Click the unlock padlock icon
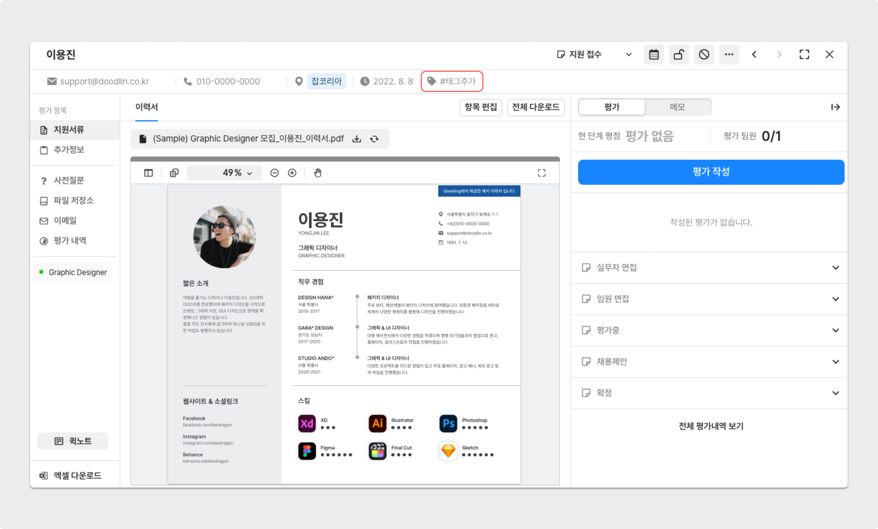 (679, 55)
